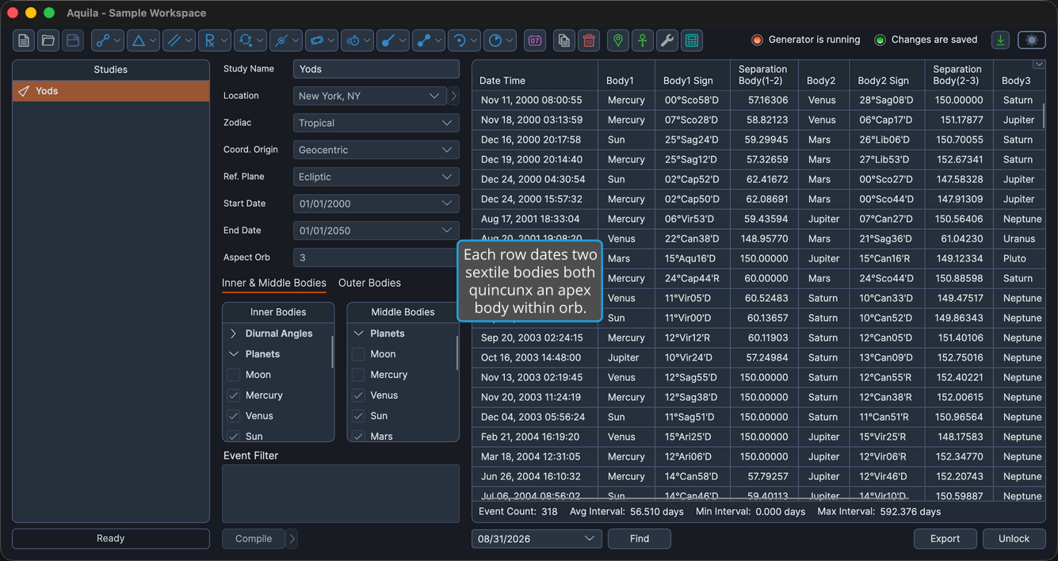The height and width of the screenshot is (561, 1058).
Task: Open settings with the wrench icon
Action: click(x=667, y=40)
